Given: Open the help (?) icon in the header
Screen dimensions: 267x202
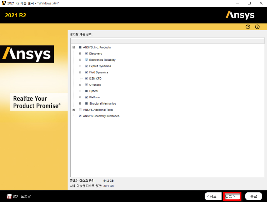Looking at the screenshot, I should 248,27.
